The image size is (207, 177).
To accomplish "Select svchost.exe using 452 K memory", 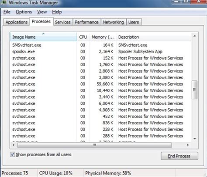I will tap(101, 117).
